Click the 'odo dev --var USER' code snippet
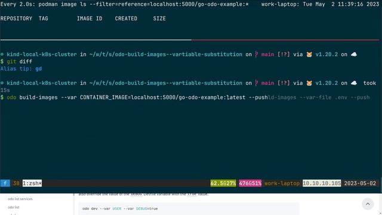382x215 pixels. (120, 208)
